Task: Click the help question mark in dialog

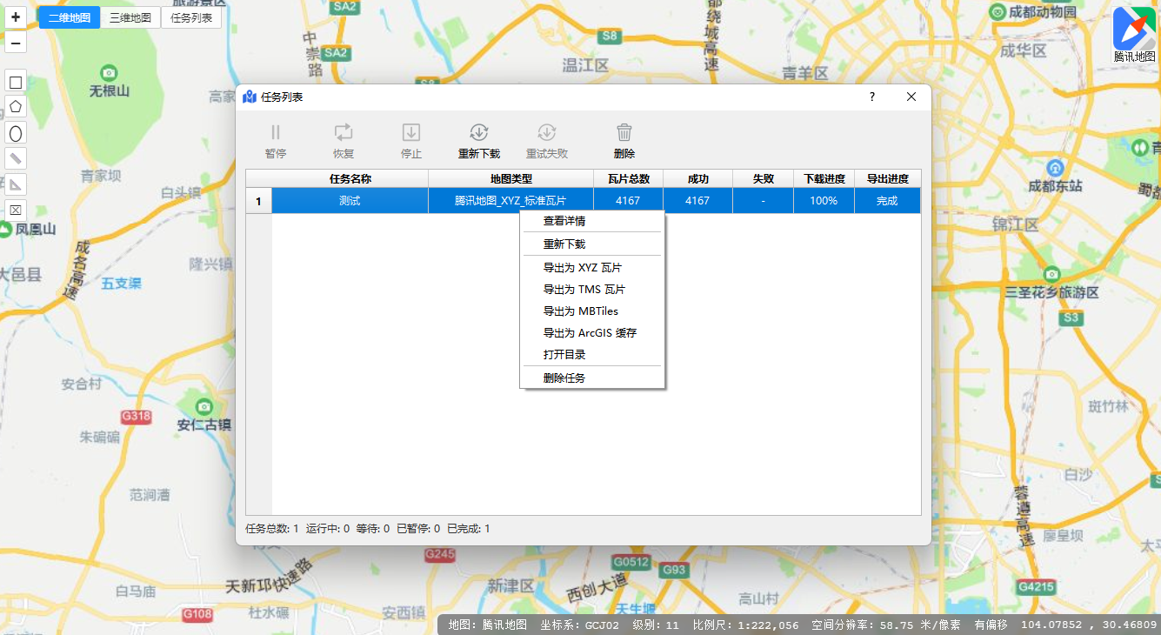Action: pos(872,97)
